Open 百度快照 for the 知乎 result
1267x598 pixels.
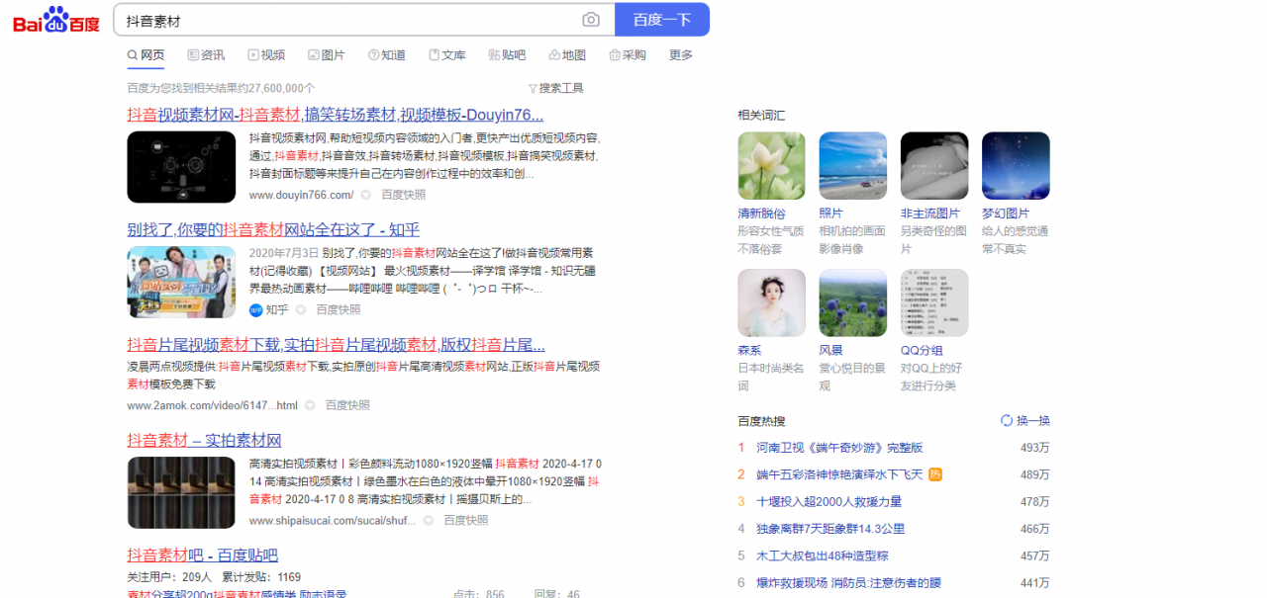(x=339, y=310)
